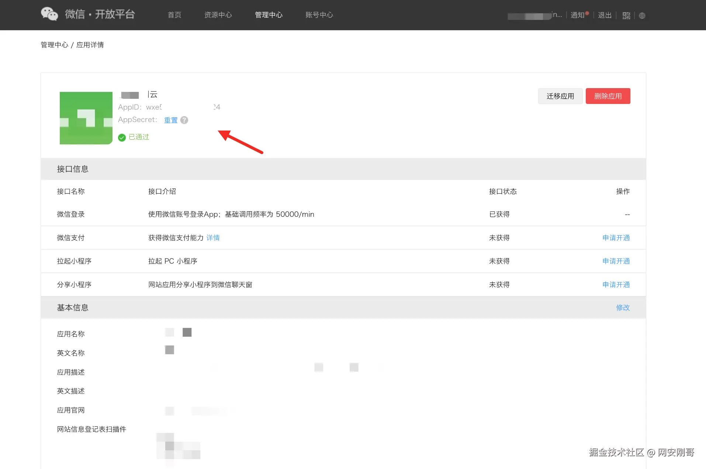Click the 网站应用分享小程序到微信聊天窗 description

[x=200, y=285]
